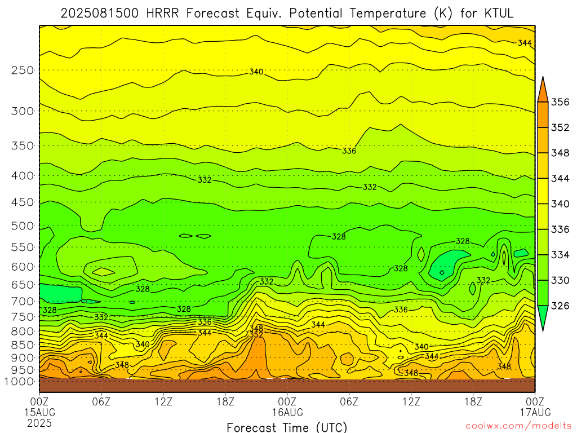Click the brown below-ground band at chart bottom
The height and width of the screenshot is (433, 577).
click(287, 385)
